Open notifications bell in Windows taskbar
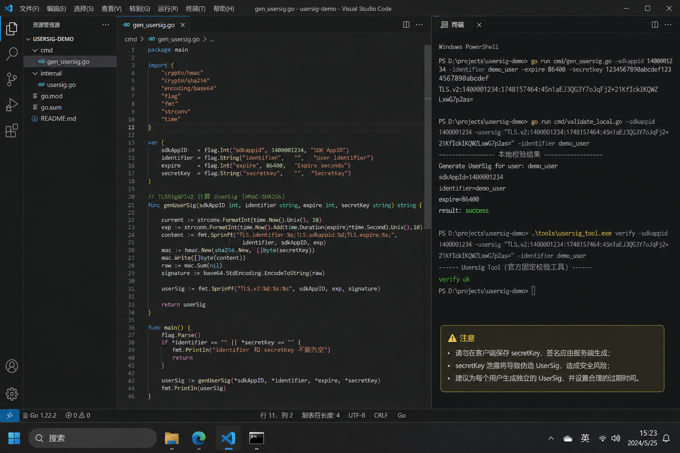The image size is (680, 453). [666, 438]
